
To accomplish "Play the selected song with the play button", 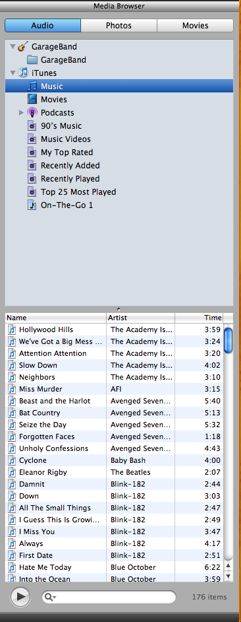I will [x=20, y=597].
